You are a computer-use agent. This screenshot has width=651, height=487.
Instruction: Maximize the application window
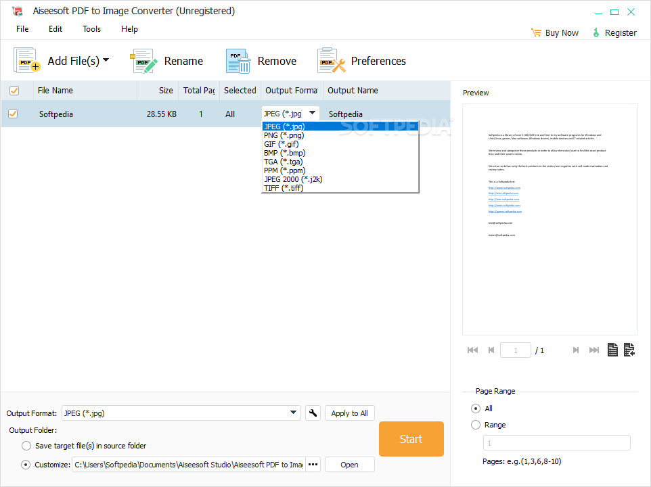pos(614,12)
